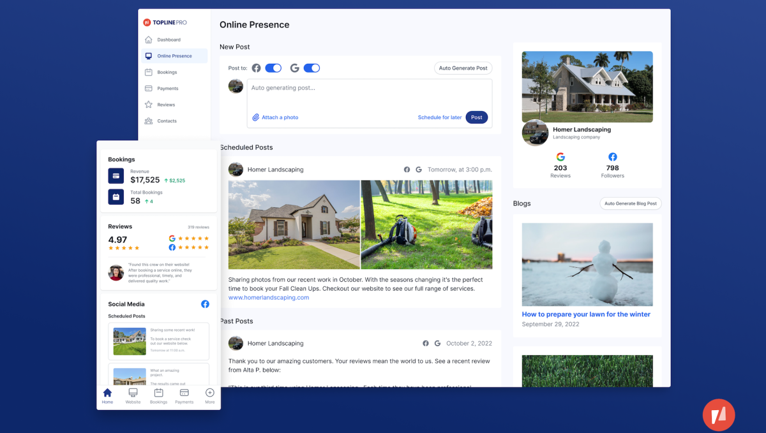Click the Payments card icon in sidebar
766x433 pixels.
click(149, 89)
